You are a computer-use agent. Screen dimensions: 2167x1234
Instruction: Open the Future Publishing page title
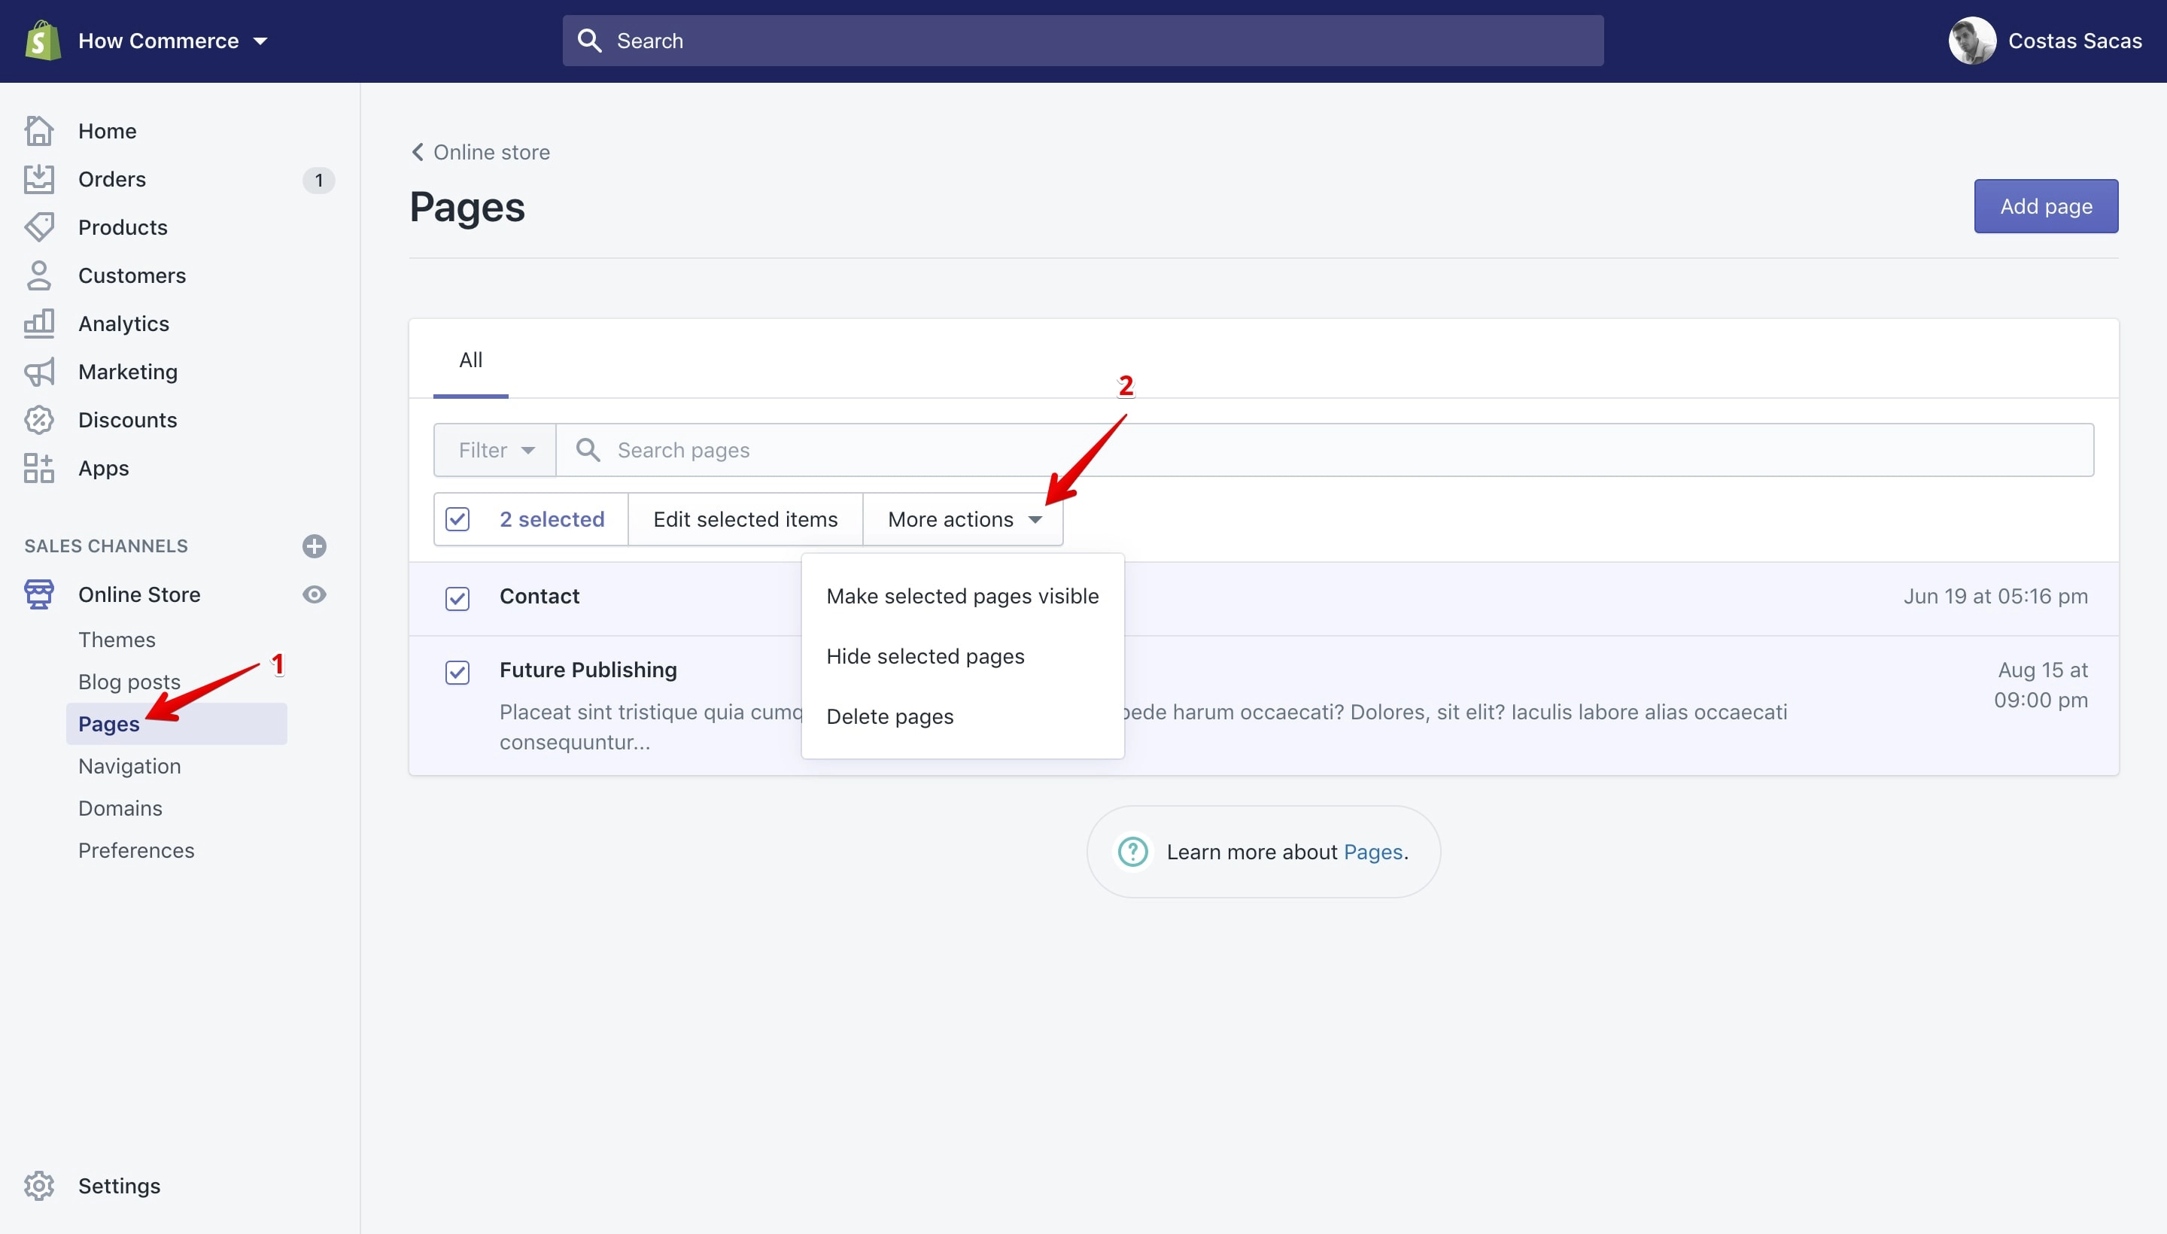coord(588,670)
